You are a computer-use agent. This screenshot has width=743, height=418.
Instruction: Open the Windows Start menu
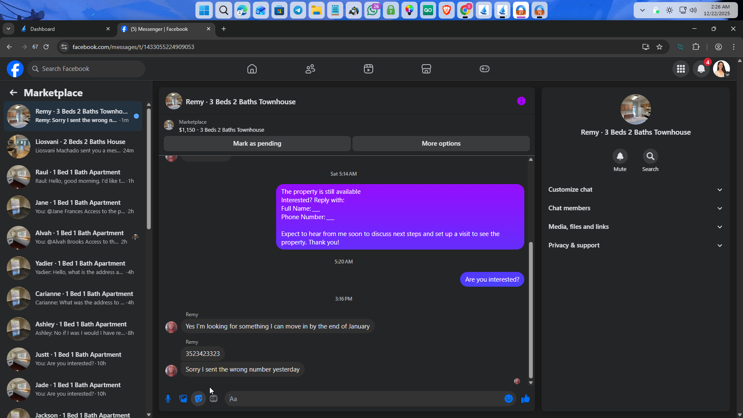click(204, 10)
